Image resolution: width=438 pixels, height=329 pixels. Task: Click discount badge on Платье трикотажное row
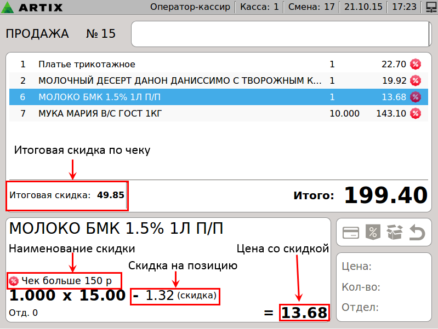416,64
